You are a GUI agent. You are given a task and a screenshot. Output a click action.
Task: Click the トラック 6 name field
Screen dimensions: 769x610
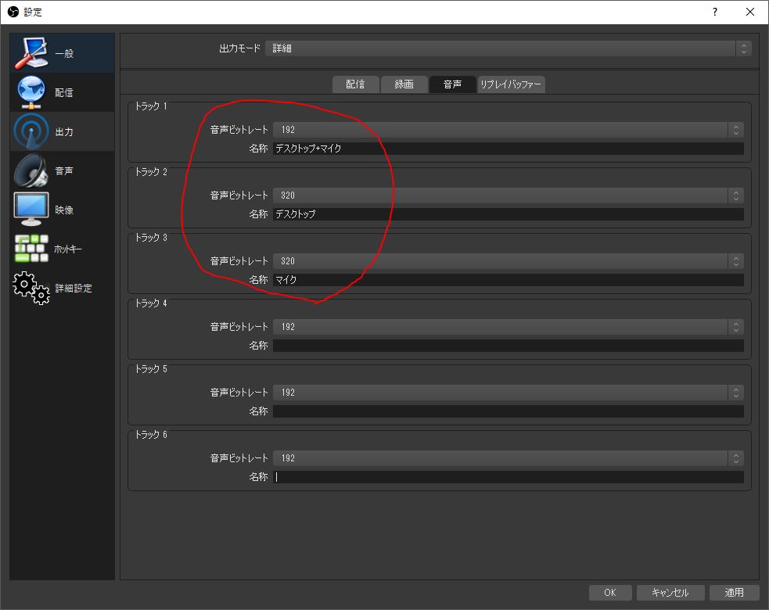pyautogui.click(x=508, y=476)
